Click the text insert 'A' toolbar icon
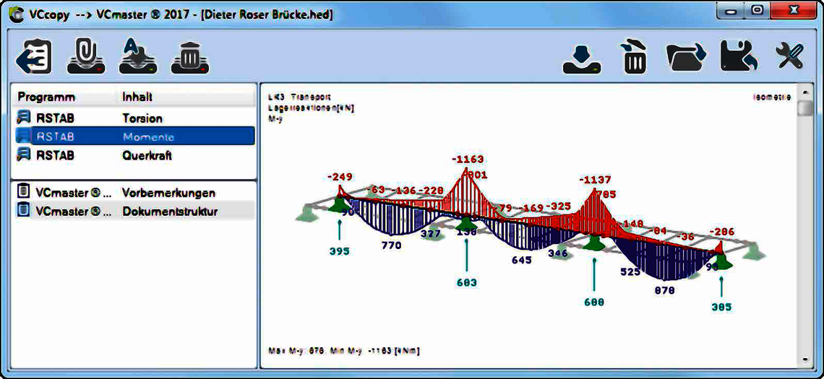 [x=138, y=56]
